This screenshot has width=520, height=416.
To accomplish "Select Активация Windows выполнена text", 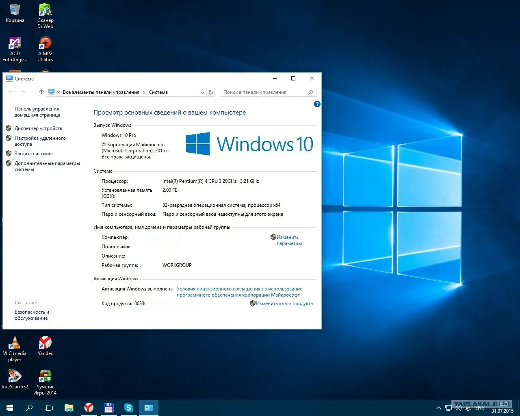I will pos(137,289).
